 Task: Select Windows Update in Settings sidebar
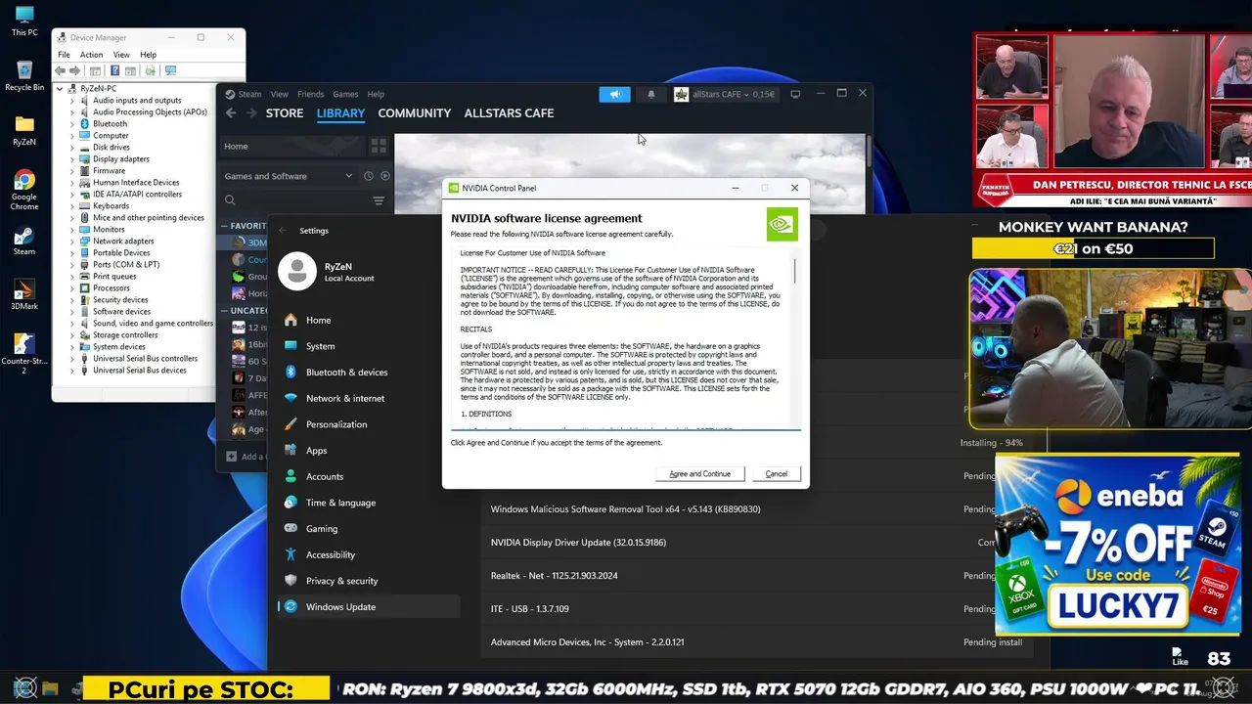[368, 607]
